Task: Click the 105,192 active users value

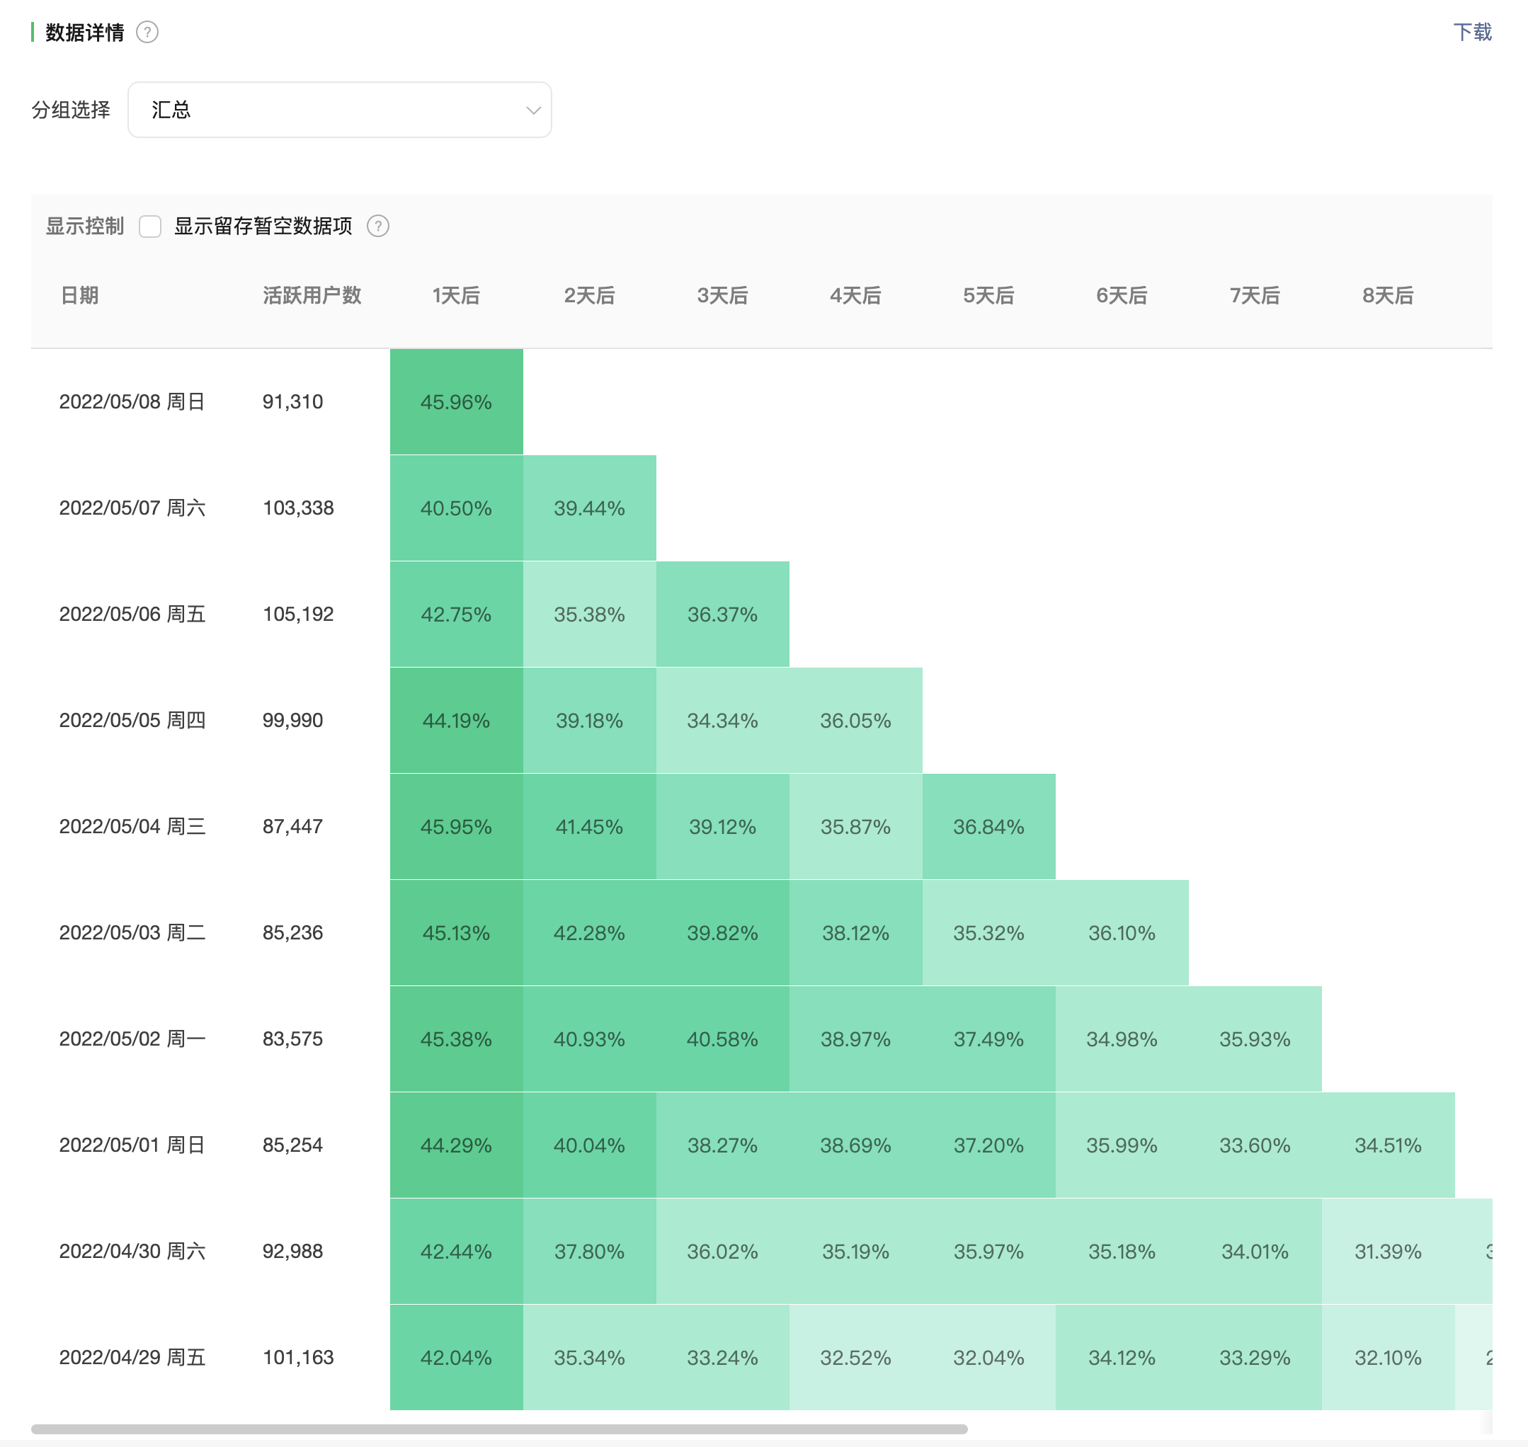Action: (297, 614)
